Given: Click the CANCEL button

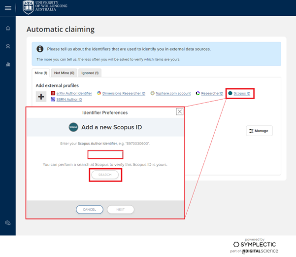Looking at the screenshot, I should [x=90, y=210].
